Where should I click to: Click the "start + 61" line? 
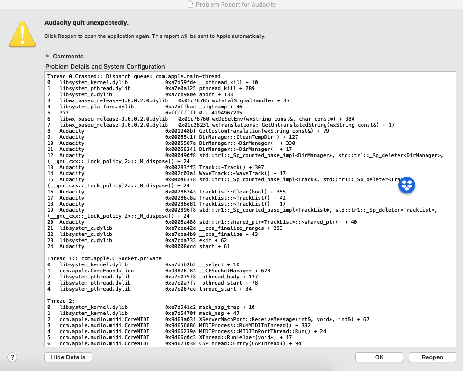coord(138,246)
